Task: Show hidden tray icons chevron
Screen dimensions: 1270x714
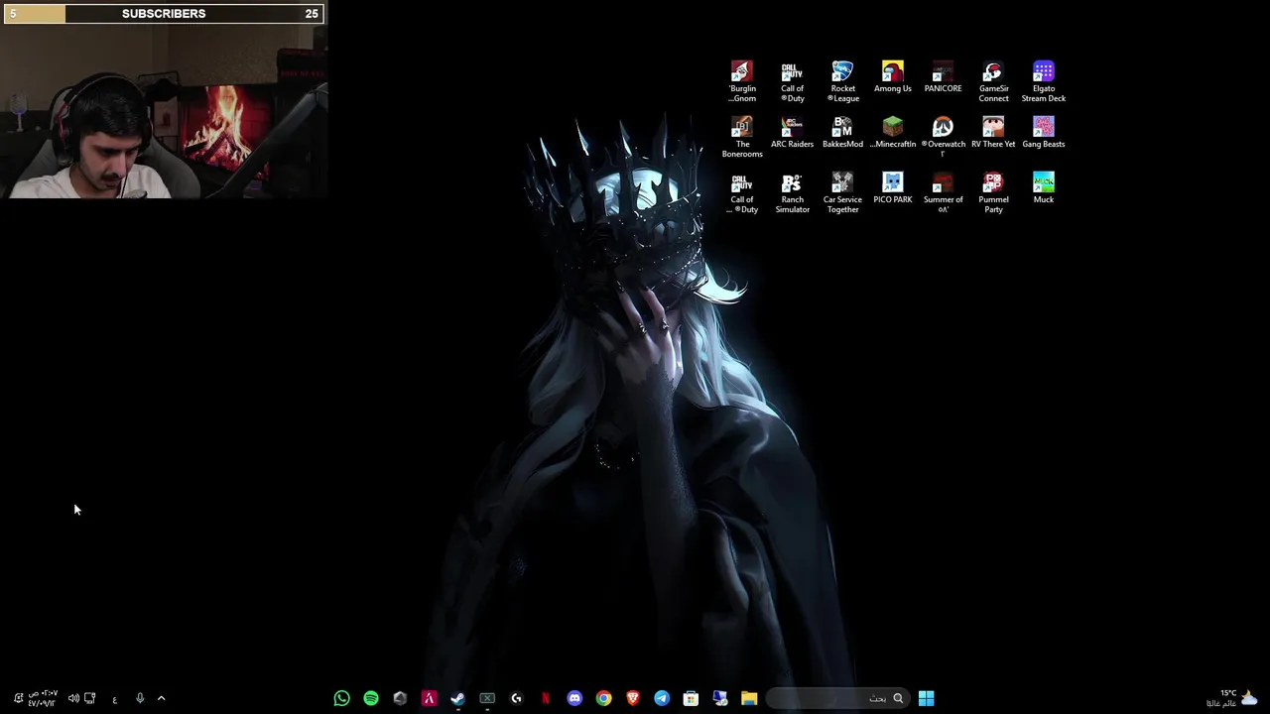Action: (x=162, y=698)
